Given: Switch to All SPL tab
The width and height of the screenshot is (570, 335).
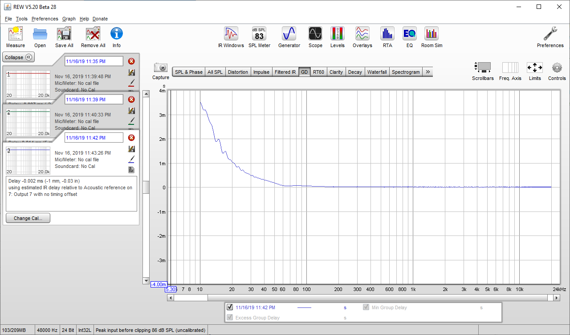Looking at the screenshot, I should pyautogui.click(x=215, y=72).
